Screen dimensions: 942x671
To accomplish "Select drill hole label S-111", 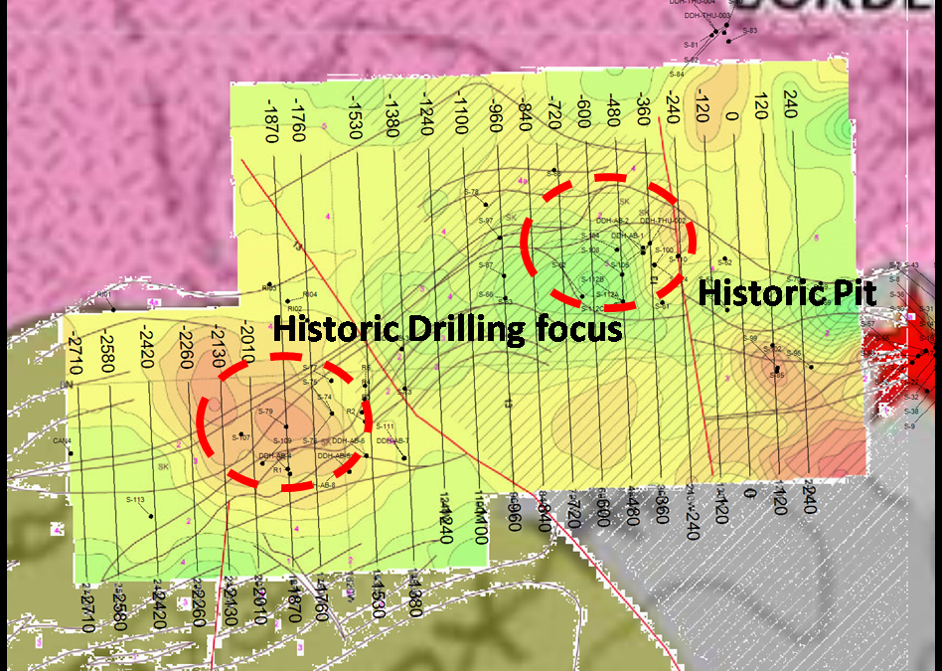I will point(386,426).
